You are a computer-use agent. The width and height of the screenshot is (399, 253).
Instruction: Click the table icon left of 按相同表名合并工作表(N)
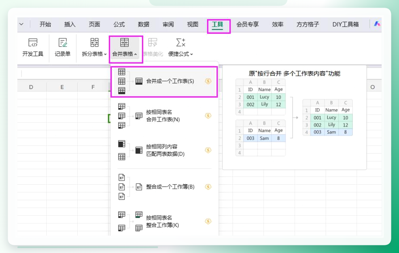pos(139,116)
